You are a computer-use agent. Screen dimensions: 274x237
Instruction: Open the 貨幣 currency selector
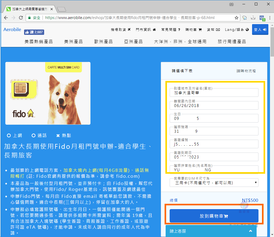(213, 29)
